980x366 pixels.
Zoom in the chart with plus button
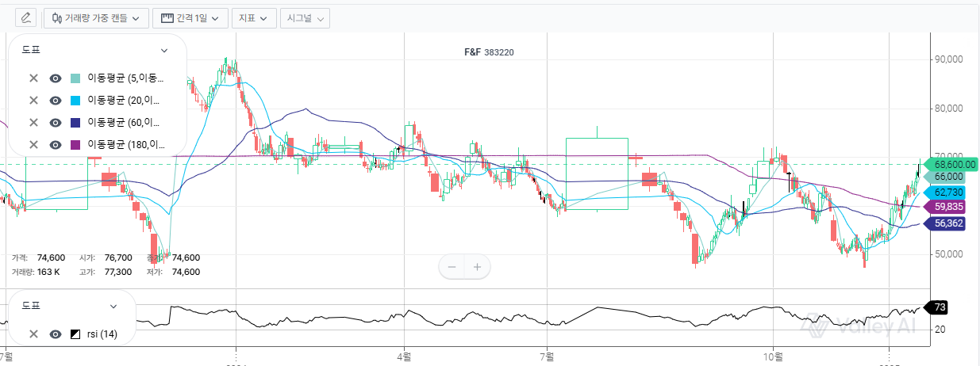click(x=477, y=267)
